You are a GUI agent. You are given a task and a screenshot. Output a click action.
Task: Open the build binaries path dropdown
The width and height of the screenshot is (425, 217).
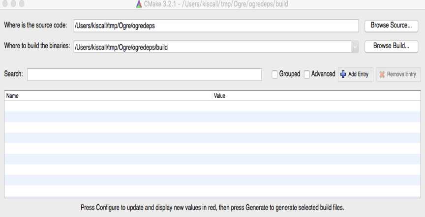click(355, 47)
